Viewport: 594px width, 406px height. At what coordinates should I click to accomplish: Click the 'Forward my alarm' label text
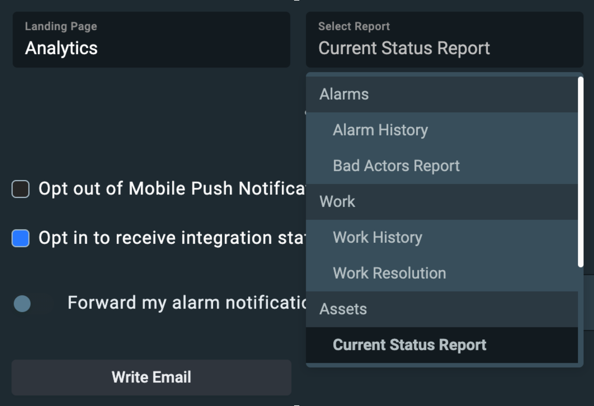[187, 303]
